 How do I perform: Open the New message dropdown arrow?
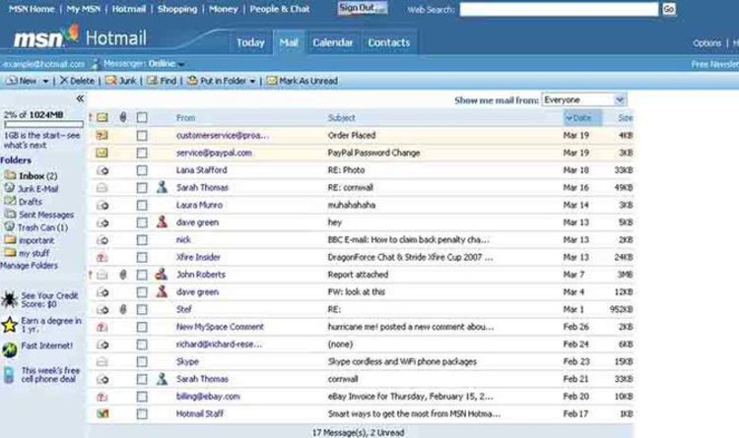pyautogui.click(x=45, y=81)
